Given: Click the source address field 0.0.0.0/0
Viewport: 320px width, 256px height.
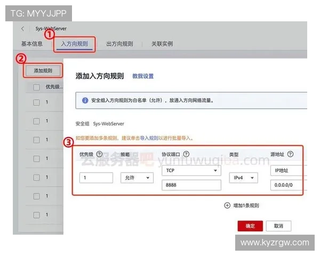Looking at the screenshot, I should pyautogui.click(x=289, y=185).
